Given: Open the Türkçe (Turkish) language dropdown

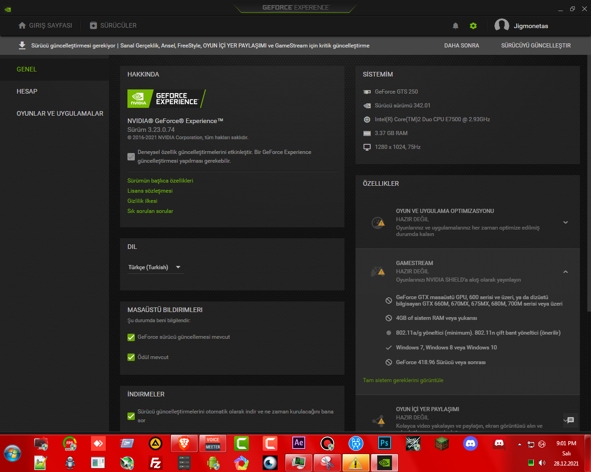Looking at the screenshot, I should pos(155,267).
